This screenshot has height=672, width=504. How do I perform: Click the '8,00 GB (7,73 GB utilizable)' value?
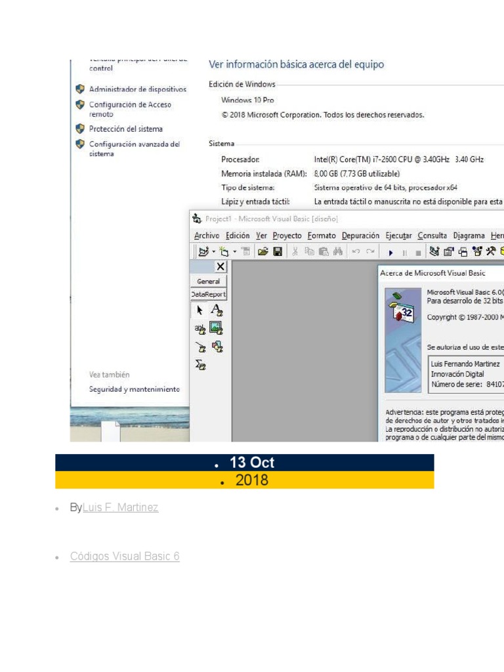click(x=356, y=173)
